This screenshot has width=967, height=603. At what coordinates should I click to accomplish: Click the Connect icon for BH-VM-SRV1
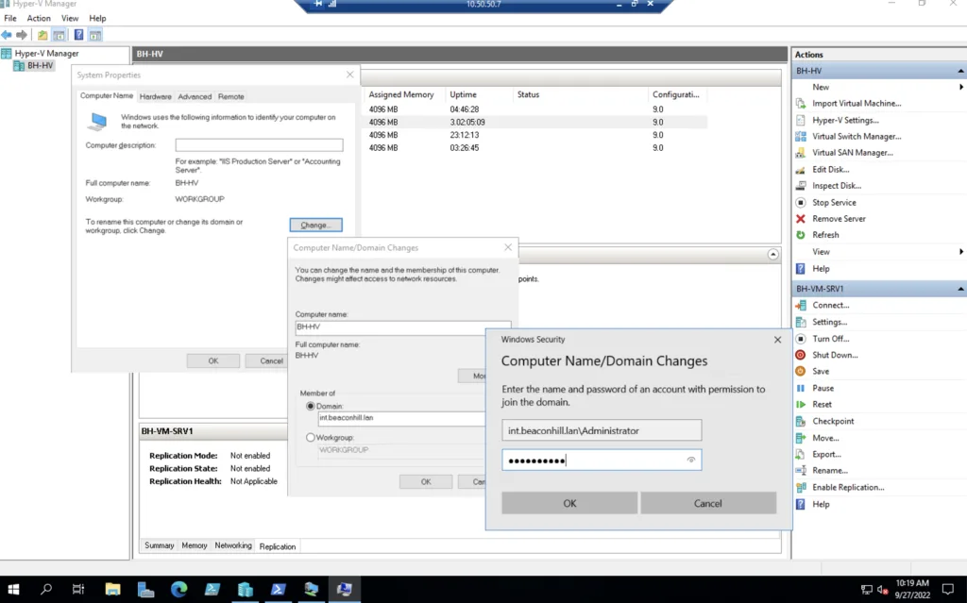[x=801, y=305]
